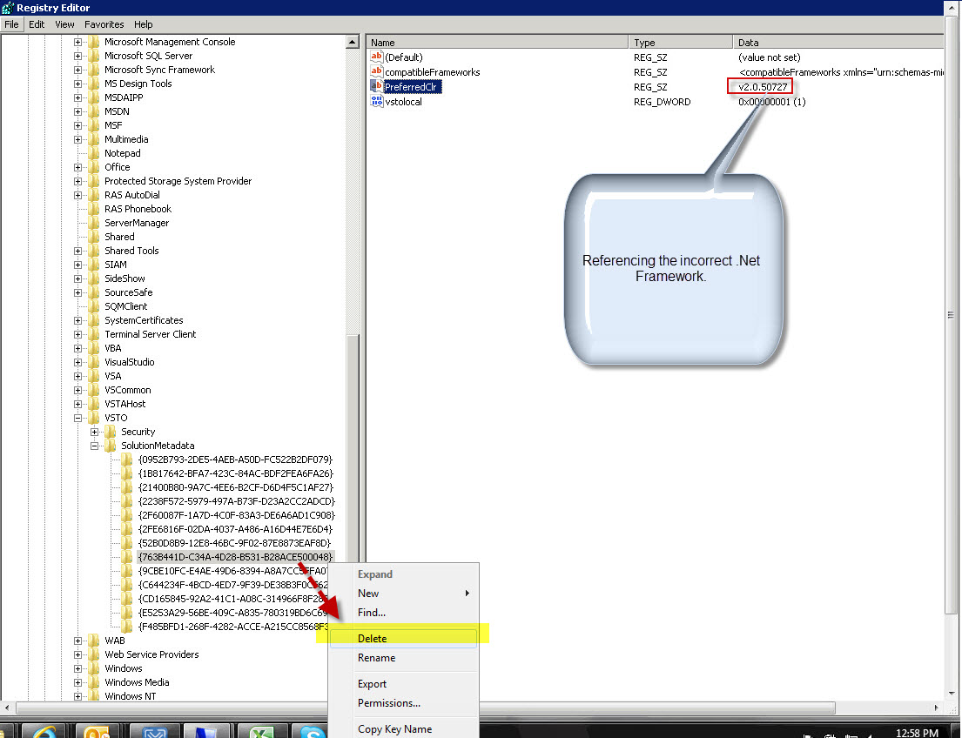Click folder icon of {0952B793-2DE5-4AEB-A50D-FC522B2DF079}
Image resolution: width=962 pixels, height=738 pixels.
pyautogui.click(x=127, y=460)
